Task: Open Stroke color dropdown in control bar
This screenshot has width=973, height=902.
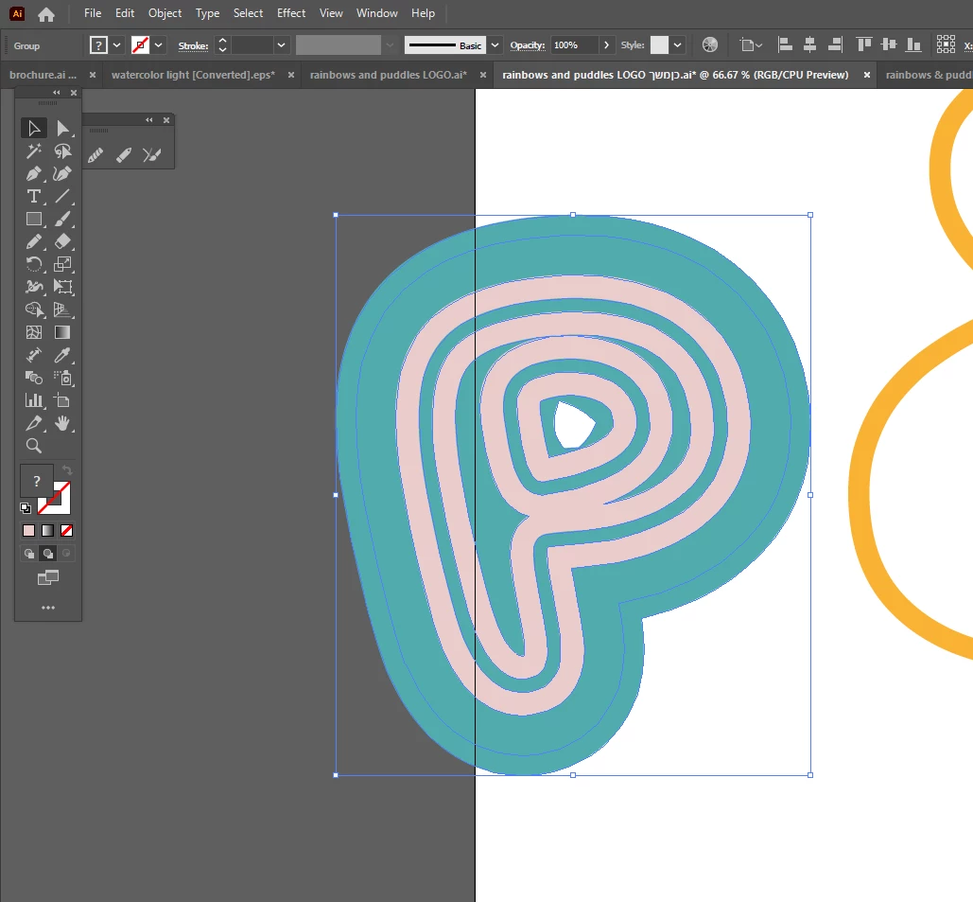Action: tap(159, 45)
